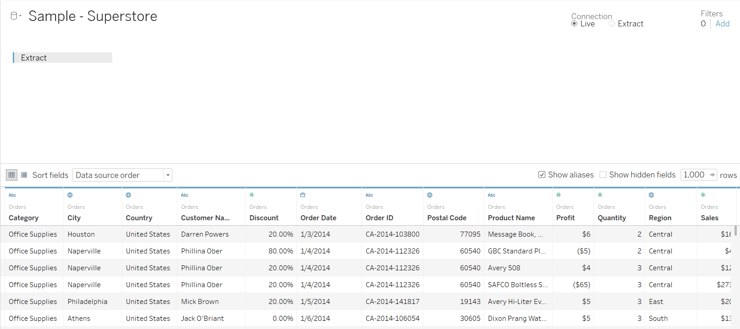Viewport: 740px width, 329px height.
Task: Click the Postal Code globe type icon
Action: tap(430, 195)
